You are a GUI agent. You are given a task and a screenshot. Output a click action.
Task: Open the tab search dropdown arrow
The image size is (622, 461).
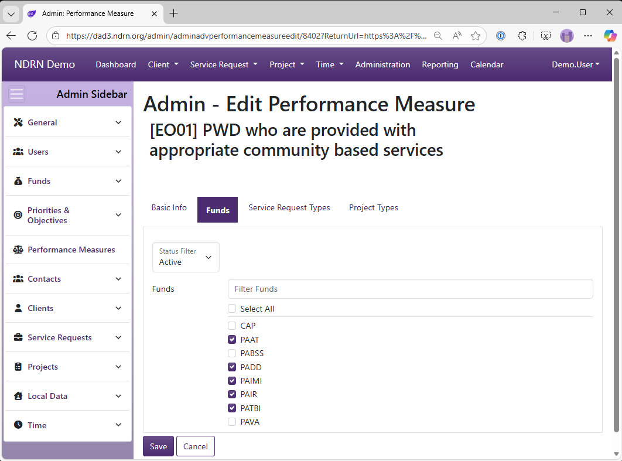point(11,14)
